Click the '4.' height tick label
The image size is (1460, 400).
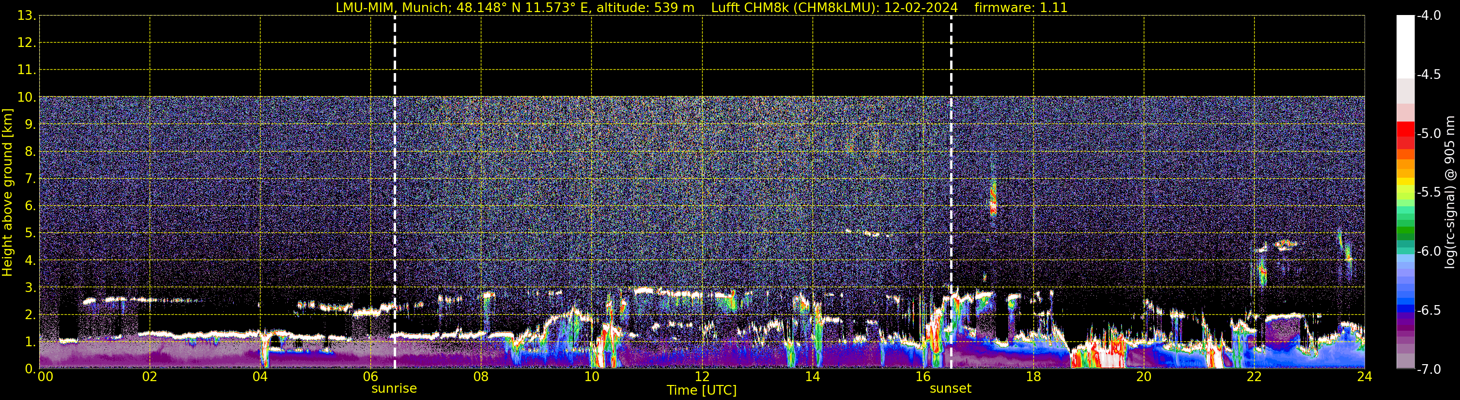click(x=30, y=261)
